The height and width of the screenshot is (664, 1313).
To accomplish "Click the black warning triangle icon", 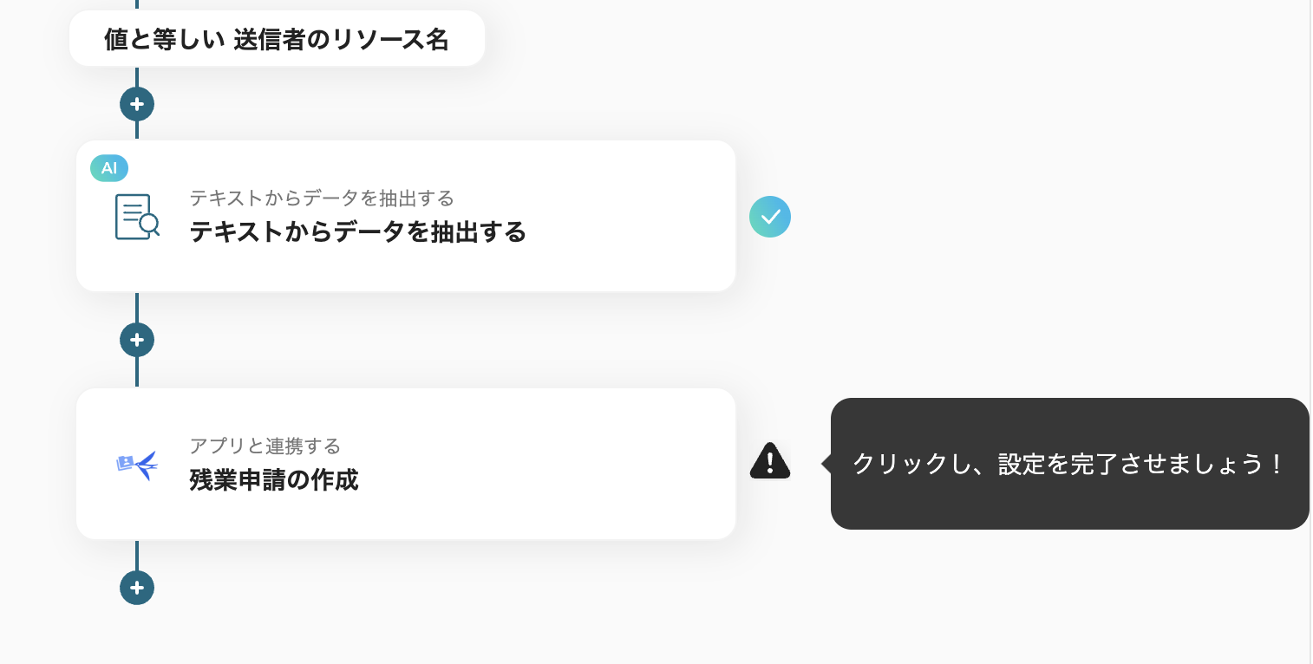I will 770,461.
